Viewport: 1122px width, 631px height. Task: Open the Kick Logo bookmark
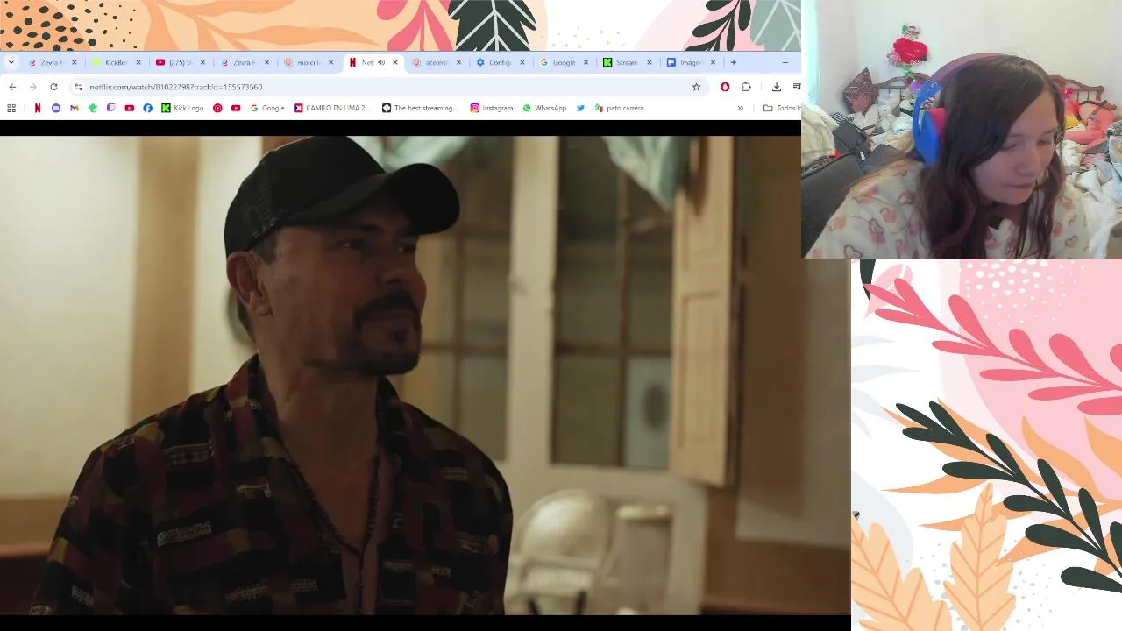[182, 108]
